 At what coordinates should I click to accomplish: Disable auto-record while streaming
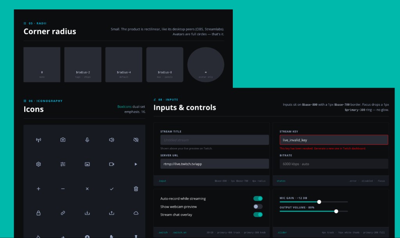click(x=258, y=198)
